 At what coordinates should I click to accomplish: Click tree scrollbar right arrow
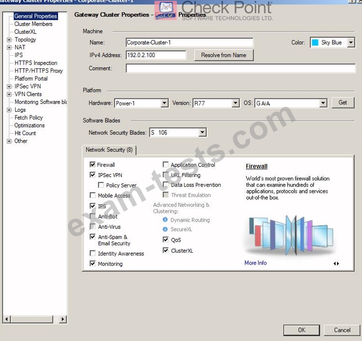click(x=63, y=319)
